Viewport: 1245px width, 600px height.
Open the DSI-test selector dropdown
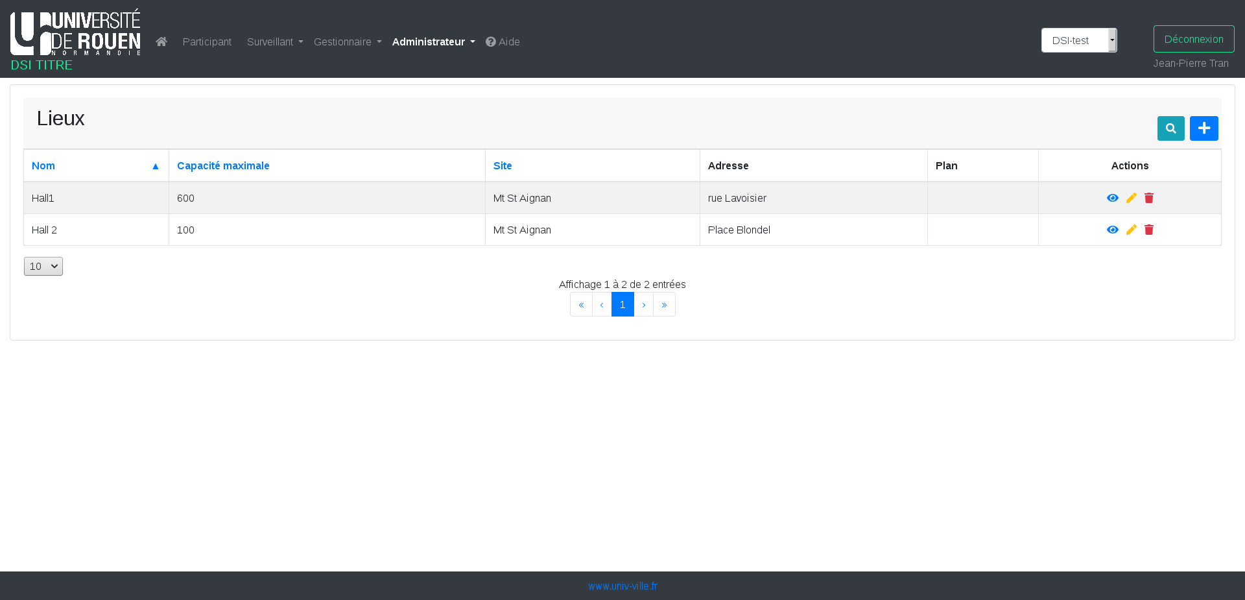[1079, 40]
